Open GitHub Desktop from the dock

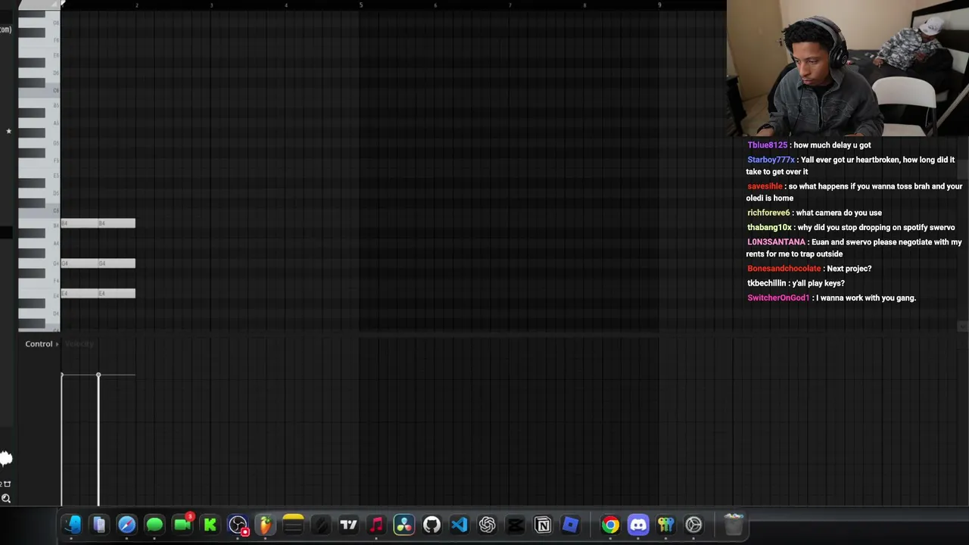pos(432,525)
